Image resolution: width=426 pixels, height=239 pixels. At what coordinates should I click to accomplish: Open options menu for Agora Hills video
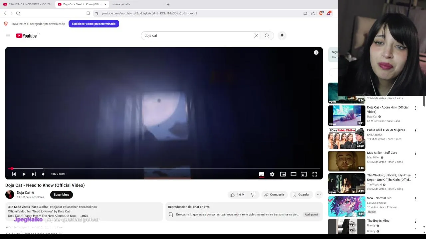(x=415, y=108)
